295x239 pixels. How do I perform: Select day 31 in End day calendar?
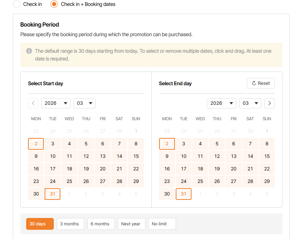(x=183, y=194)
